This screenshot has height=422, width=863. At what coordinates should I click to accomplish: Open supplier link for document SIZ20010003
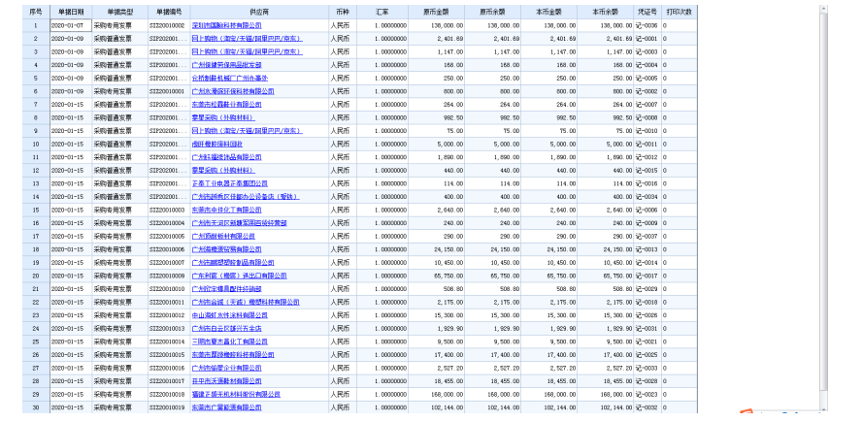(227, 211)
